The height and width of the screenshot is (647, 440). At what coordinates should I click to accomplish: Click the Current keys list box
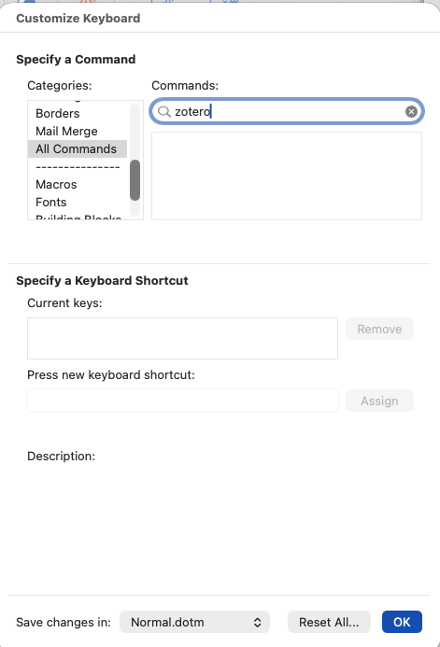(182, 338)
